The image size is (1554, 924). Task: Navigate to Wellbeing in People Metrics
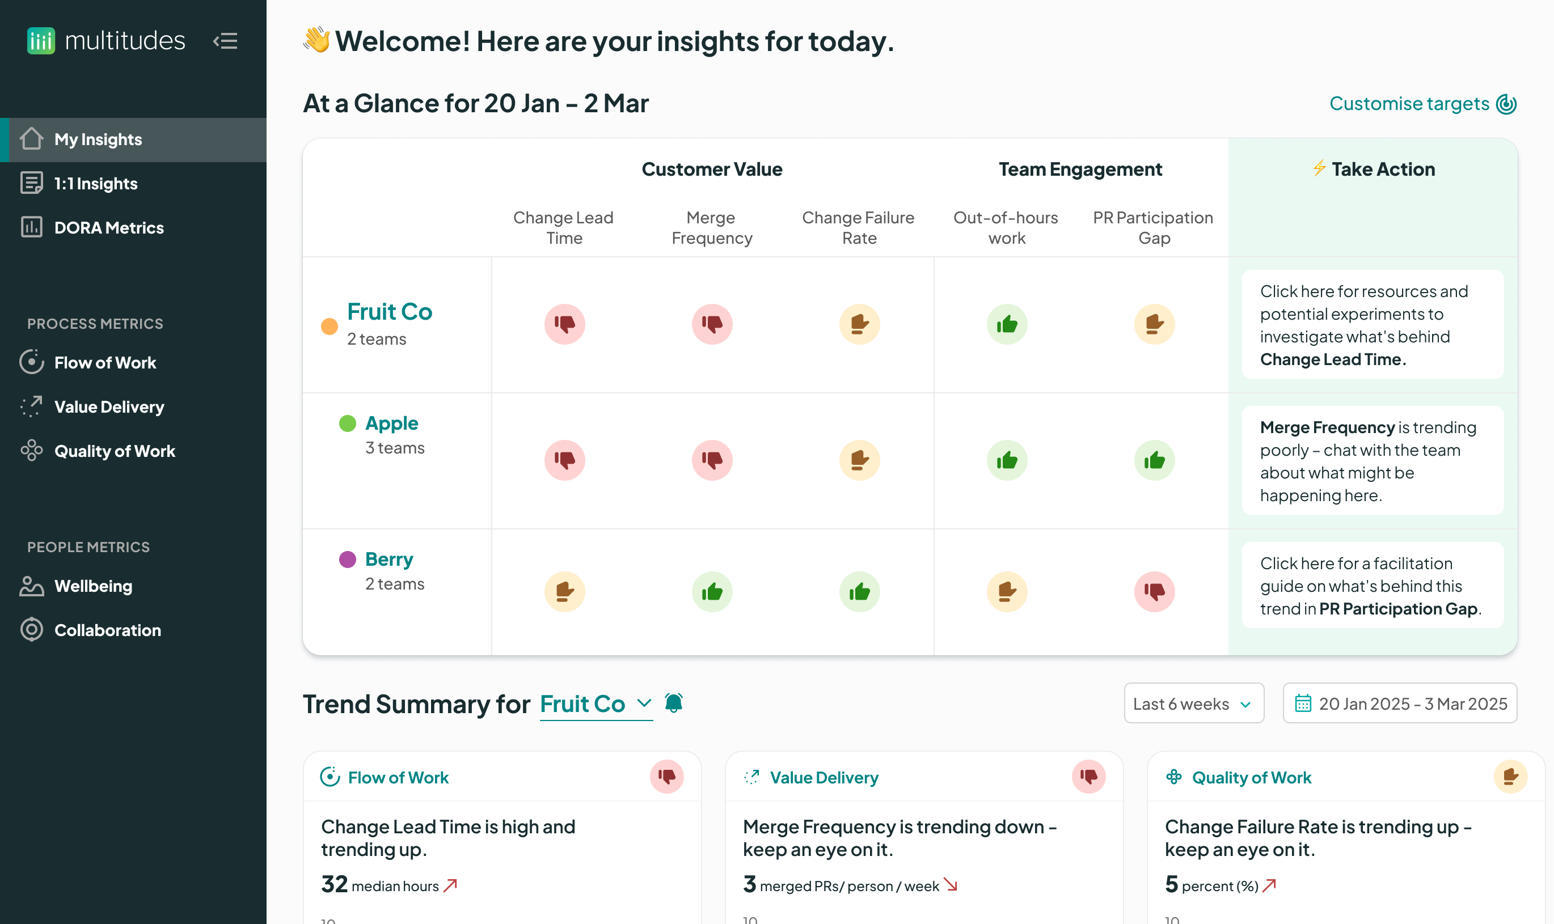point(93,586)
